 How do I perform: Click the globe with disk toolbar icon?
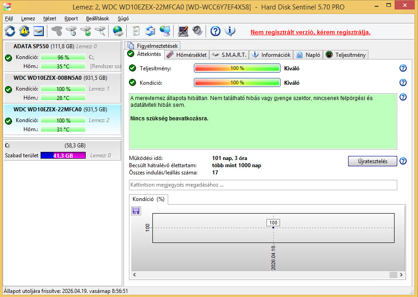point(118,31)
